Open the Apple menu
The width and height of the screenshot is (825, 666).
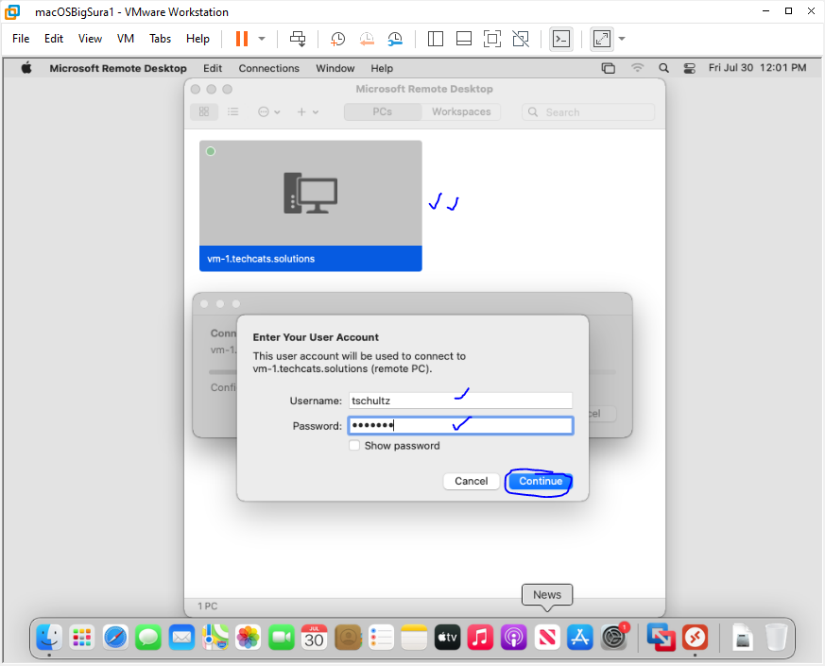click(26, 68)
